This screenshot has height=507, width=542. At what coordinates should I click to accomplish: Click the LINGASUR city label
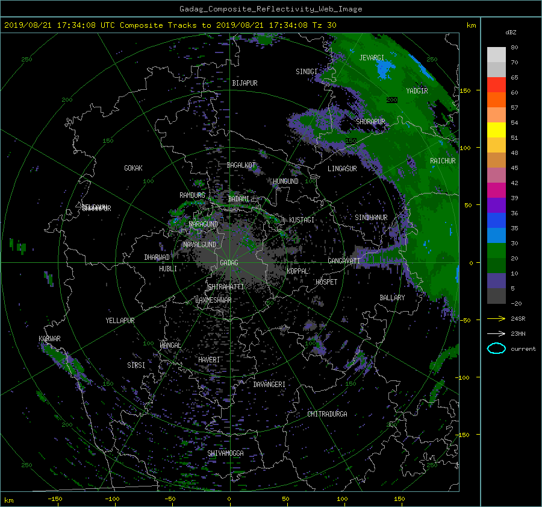click(x=342, y=169)
